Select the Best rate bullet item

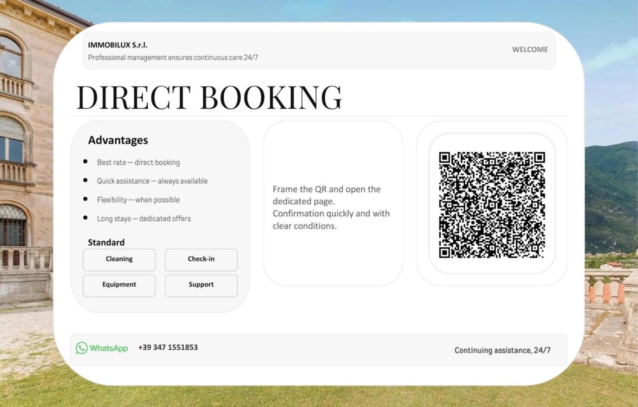coord(138,162)
